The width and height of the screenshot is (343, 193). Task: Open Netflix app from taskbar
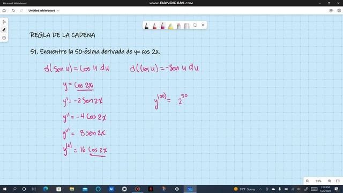[151, 189]
